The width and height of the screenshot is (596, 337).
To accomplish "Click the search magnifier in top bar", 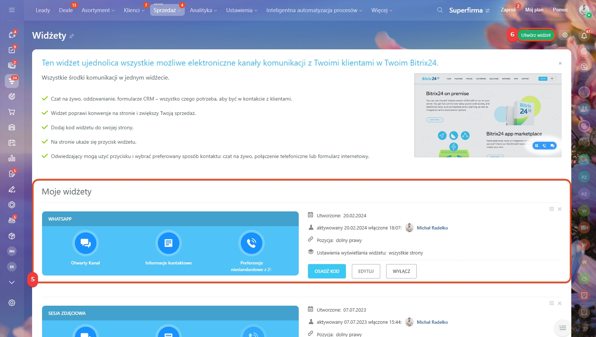I will (x=440, y=10).
